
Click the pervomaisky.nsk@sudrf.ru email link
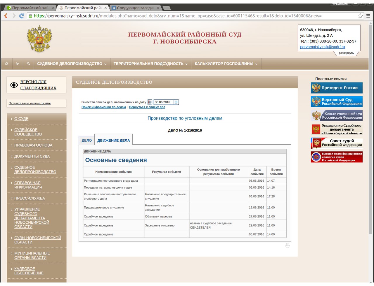tap(322, 47)
